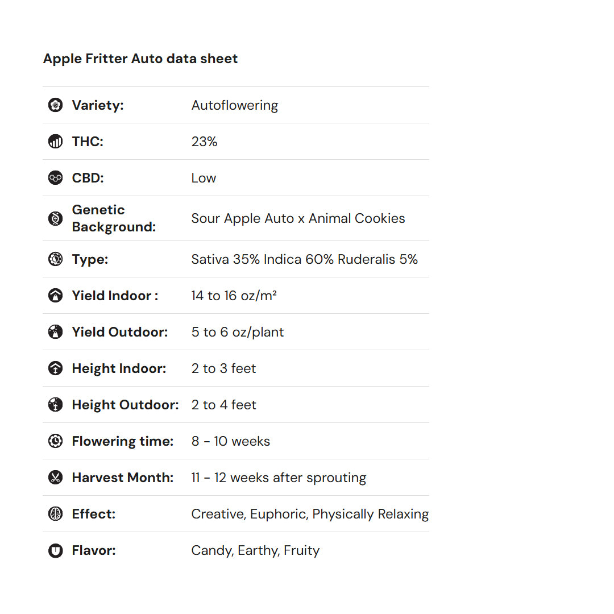Image resolution: width=614 pixels, height=614 pixels.
Task: Click the Candy, Earthy, Fruity flavor text
Action: tap(255, 550)
